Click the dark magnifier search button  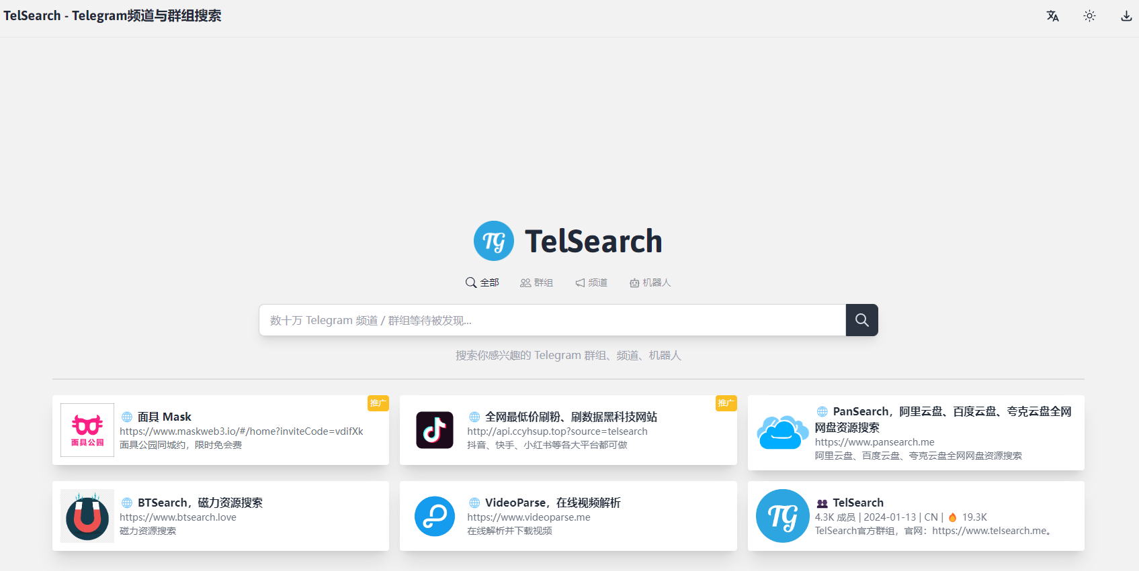point(862,320)
